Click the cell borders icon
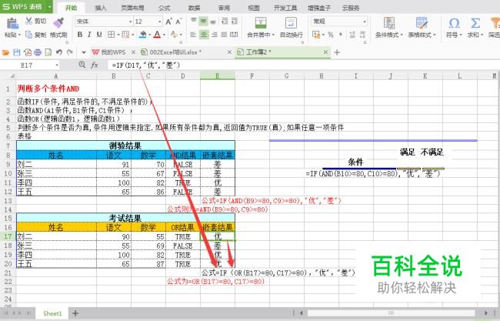This screenshot has width=500, height=321. [x=111, y=35]
